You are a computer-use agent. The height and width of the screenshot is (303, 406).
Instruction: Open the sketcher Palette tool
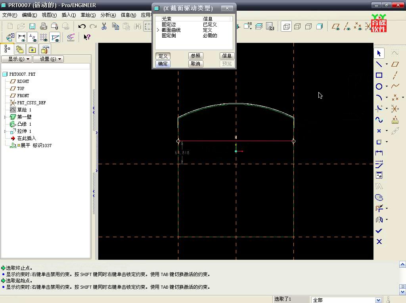pyautogui.click(x=379, y=198)
